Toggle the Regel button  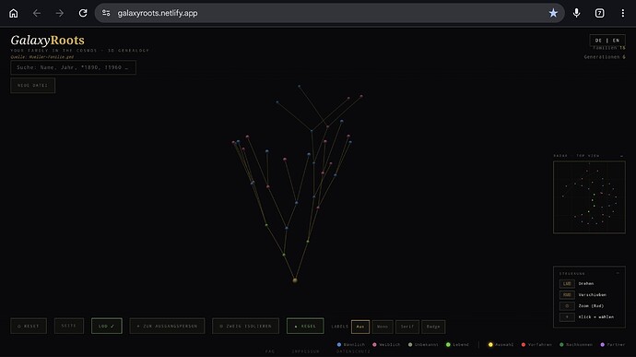point(305,326)
